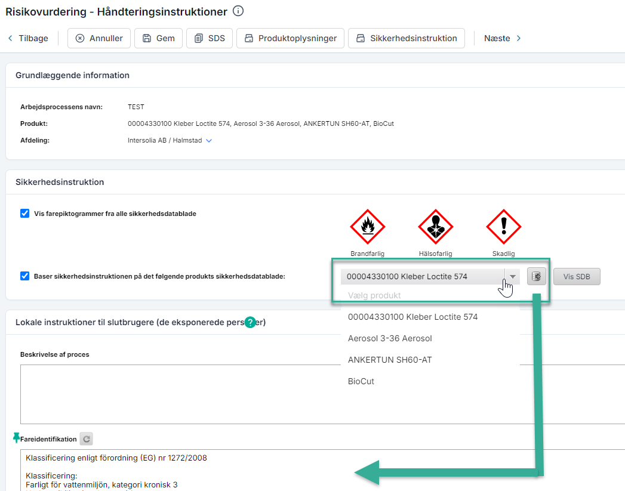Click the TEST work process name
The image size is (625, 491).
136,107
